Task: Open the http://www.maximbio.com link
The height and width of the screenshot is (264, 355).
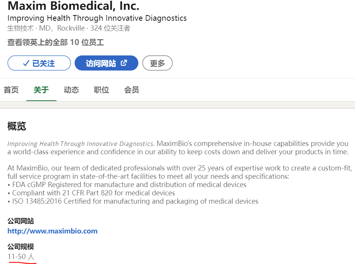Action: point(52,231)
